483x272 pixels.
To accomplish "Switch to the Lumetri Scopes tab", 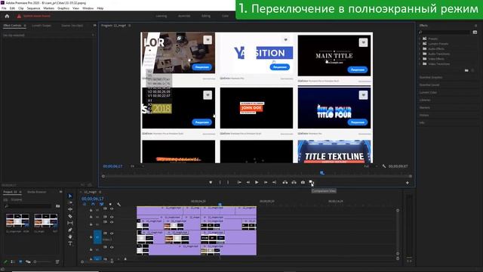I will coord(42,26).
